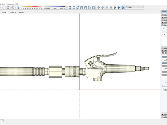The height and width of the screenshot is (125, 167).
Task: Collapse the Scenes panel
Action: (164, 51)
